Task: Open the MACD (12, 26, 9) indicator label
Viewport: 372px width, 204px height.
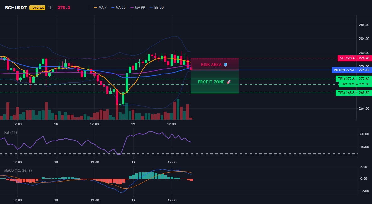Action: point(18,170)
